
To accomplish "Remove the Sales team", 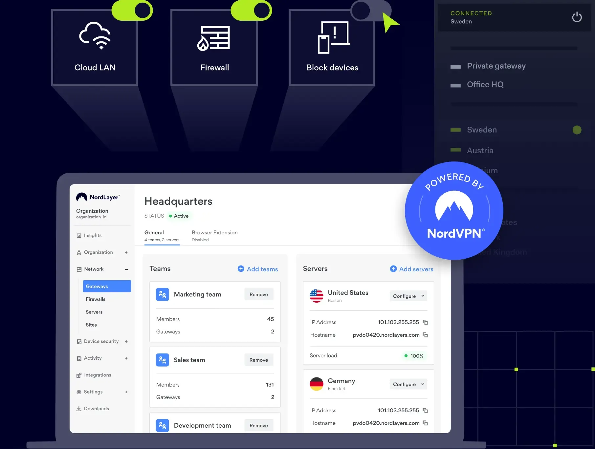I will [259, 360].
